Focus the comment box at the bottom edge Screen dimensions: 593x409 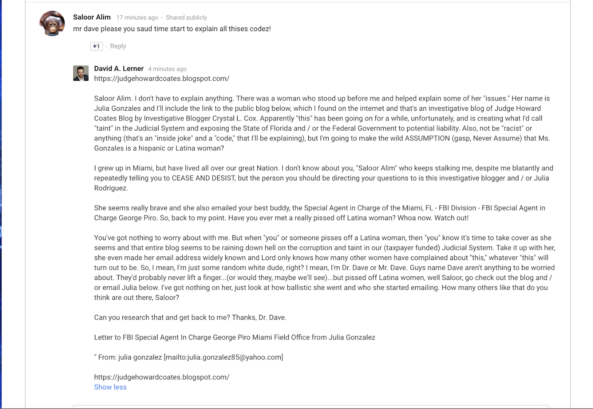point(311,407)
